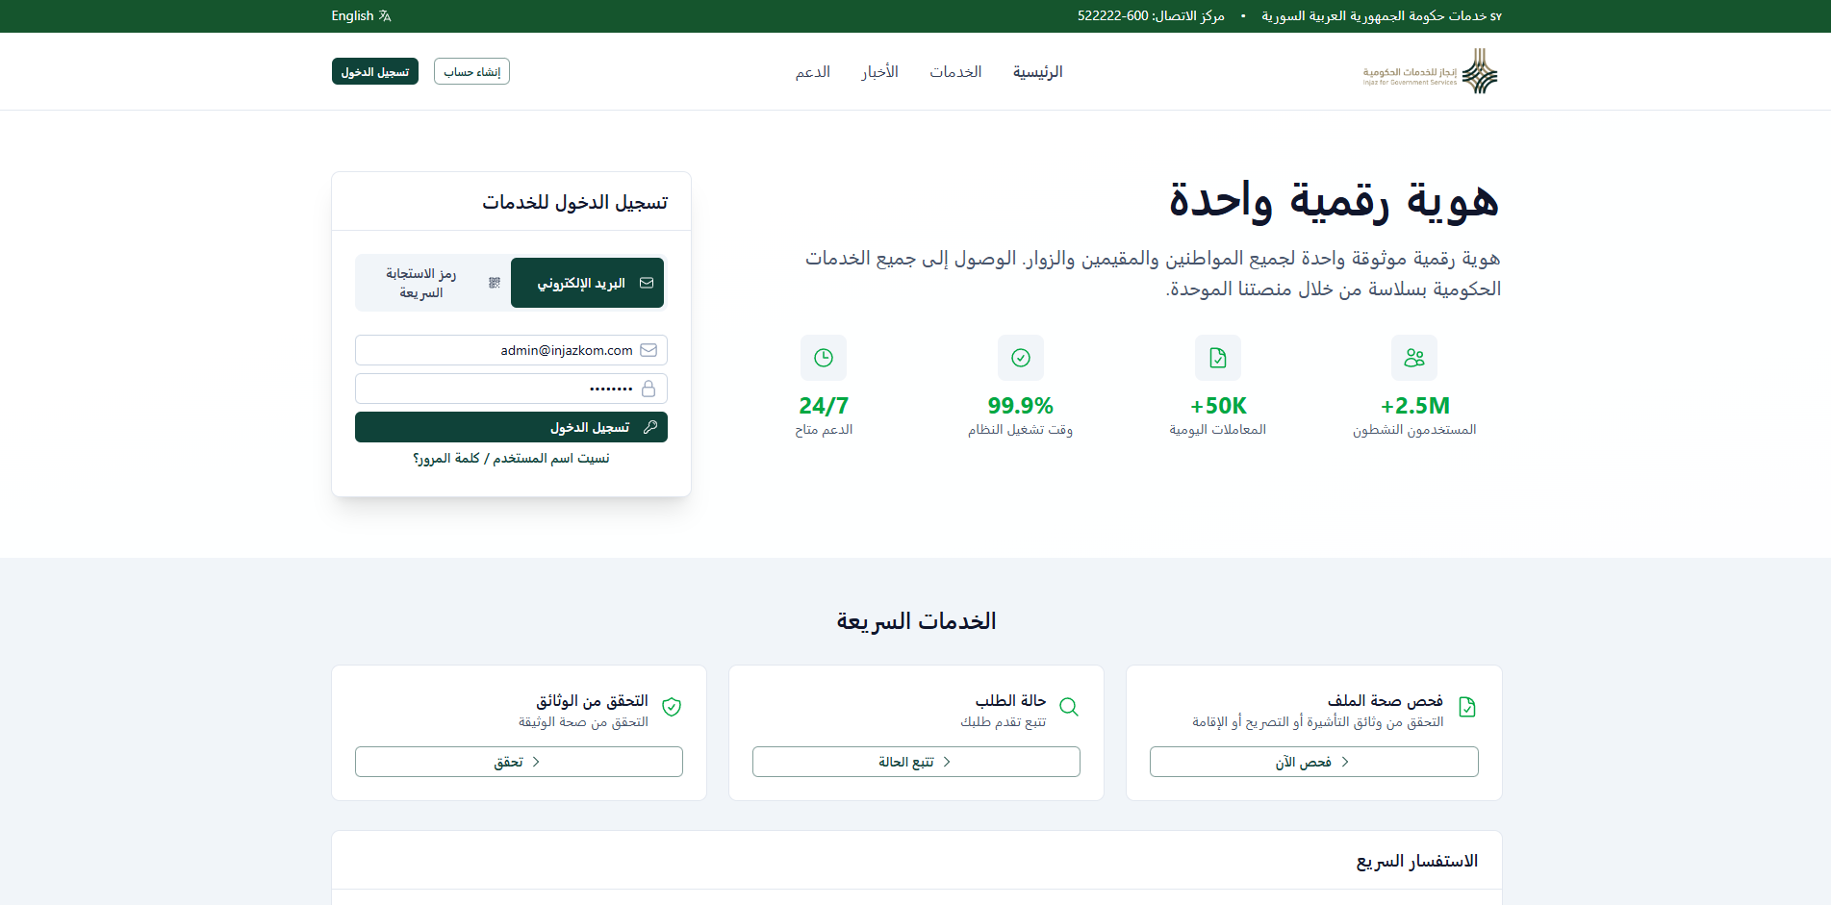Viewport: 1831px width, 905px height.
Task: Open the الدعم menu item
Action: (813, 71)
